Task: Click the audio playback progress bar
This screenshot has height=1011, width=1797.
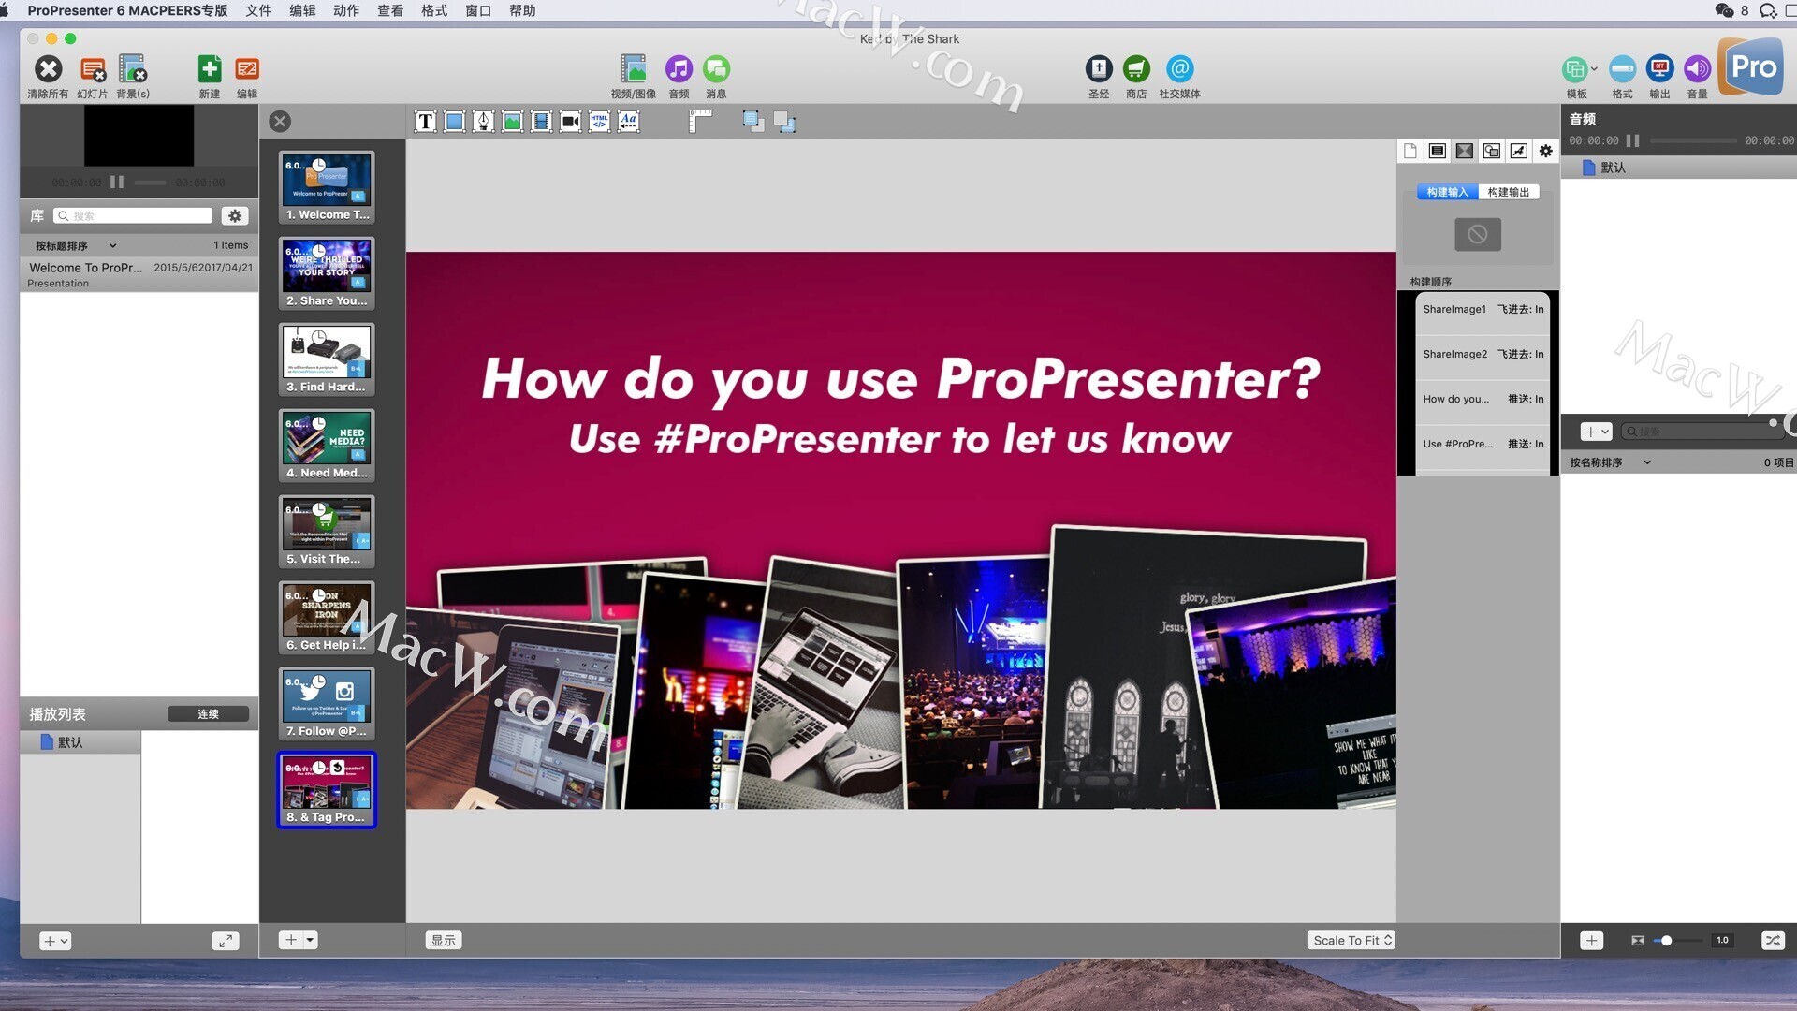Action: (1693, 140)
